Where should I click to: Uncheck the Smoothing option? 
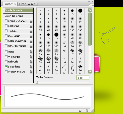[x=6, y=66]
